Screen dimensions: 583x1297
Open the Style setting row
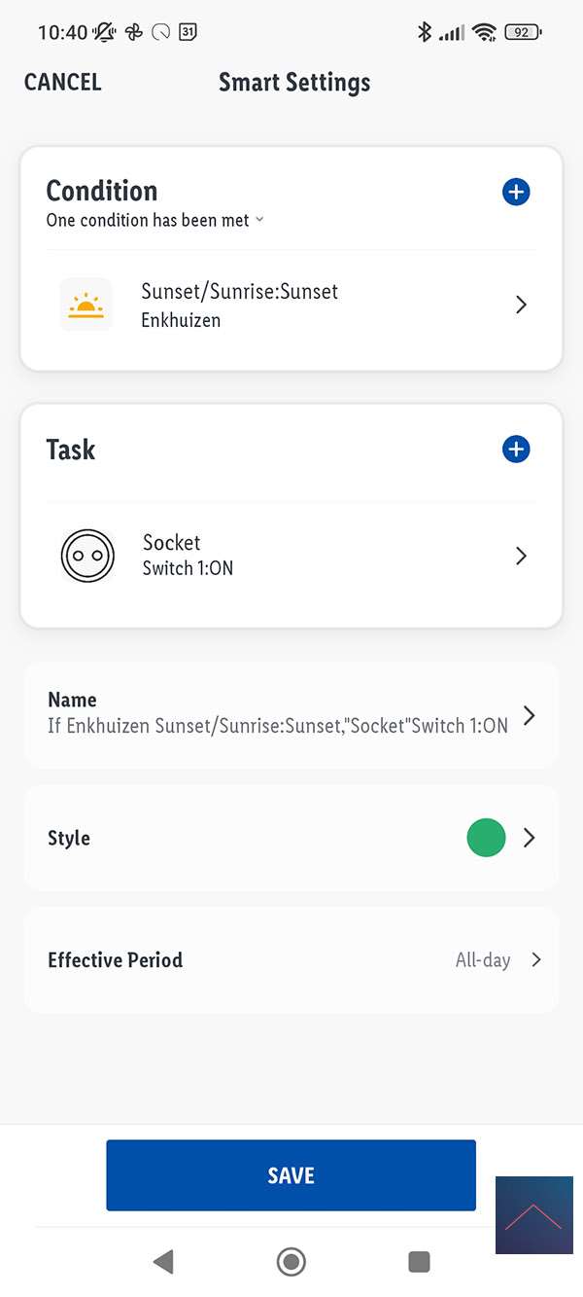coord(291,838)
